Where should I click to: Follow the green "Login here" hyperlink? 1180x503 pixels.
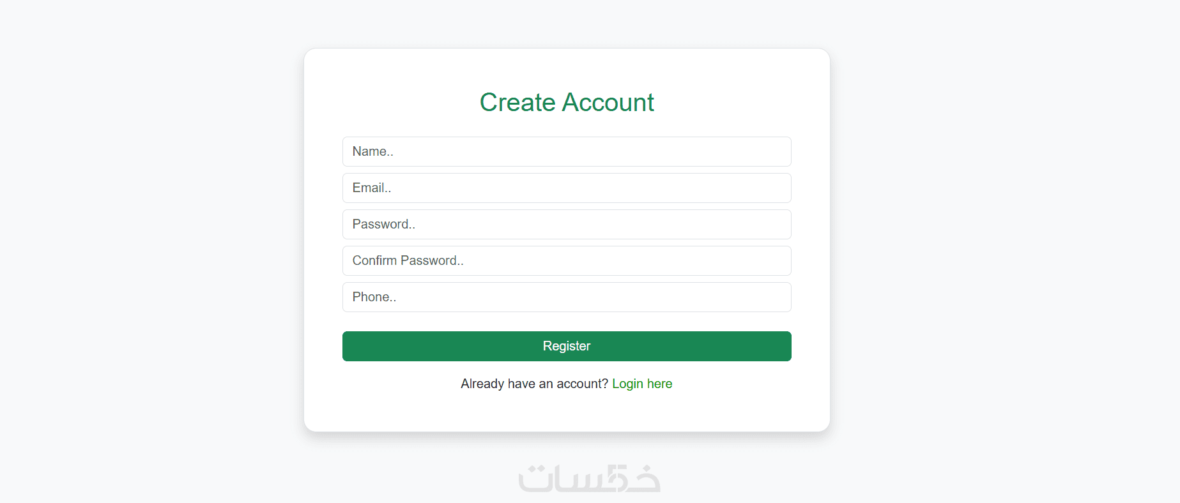[x=642, y=384]
